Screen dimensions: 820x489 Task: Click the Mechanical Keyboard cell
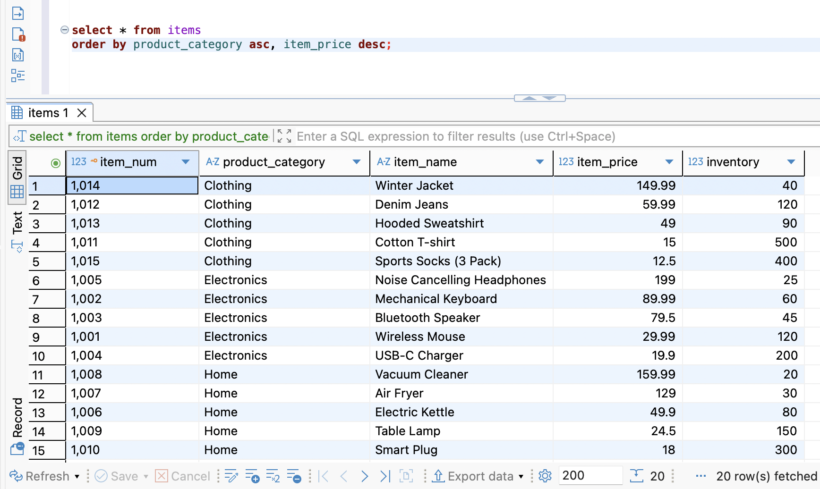click(461, 299)
